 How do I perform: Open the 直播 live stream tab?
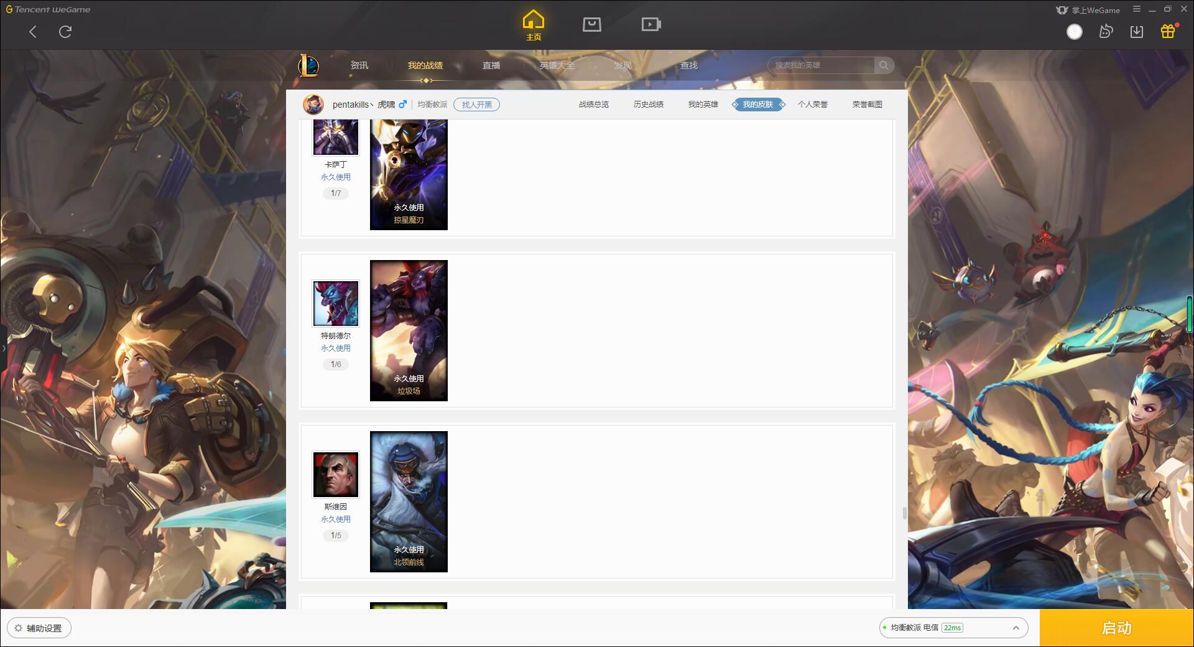click(x=491, y=65)
